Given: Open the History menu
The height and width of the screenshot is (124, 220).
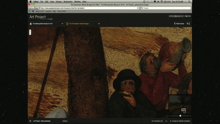Looking at the screenshot, I should pos(59,1).
